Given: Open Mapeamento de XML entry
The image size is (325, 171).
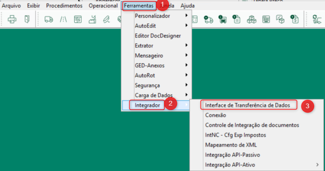Looking at the screenshot, I should (x=257, y=145).
